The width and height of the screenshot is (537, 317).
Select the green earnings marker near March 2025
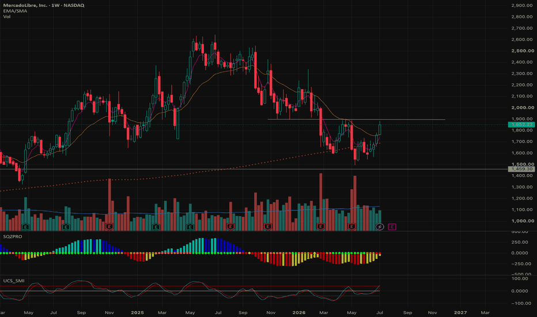pos(156,227)
